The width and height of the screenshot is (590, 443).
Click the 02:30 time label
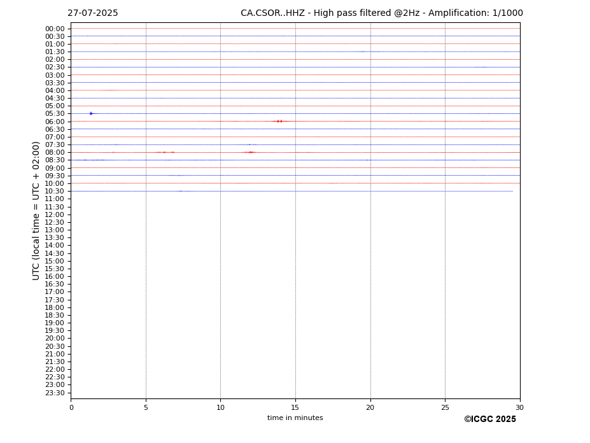[x=55, y=67]
